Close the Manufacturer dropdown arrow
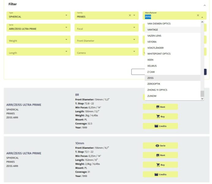Image resolution: width=212 pixels, height=184 pixels. point(202,17)
